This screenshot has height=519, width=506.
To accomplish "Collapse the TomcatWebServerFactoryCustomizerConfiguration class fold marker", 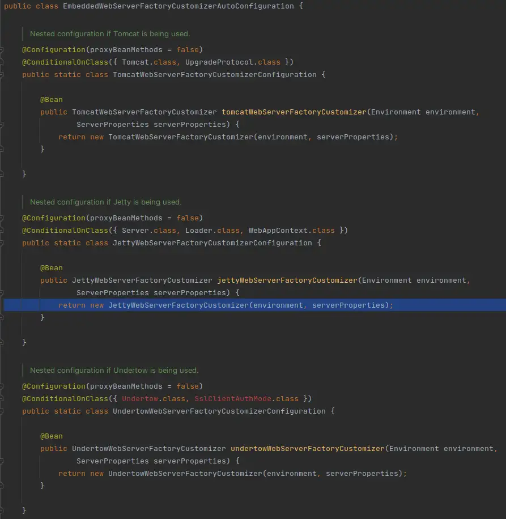I will (x=2, y=75).
